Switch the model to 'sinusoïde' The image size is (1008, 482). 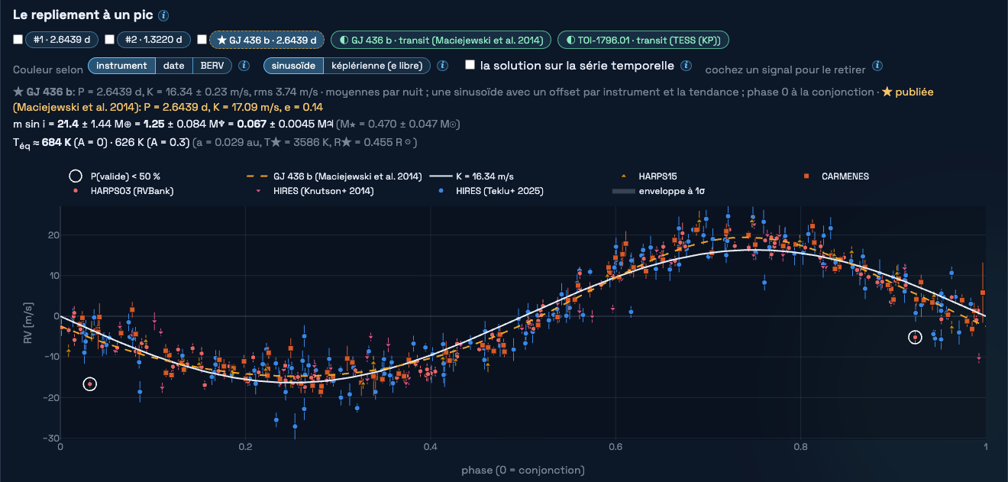tap(293, 66)
